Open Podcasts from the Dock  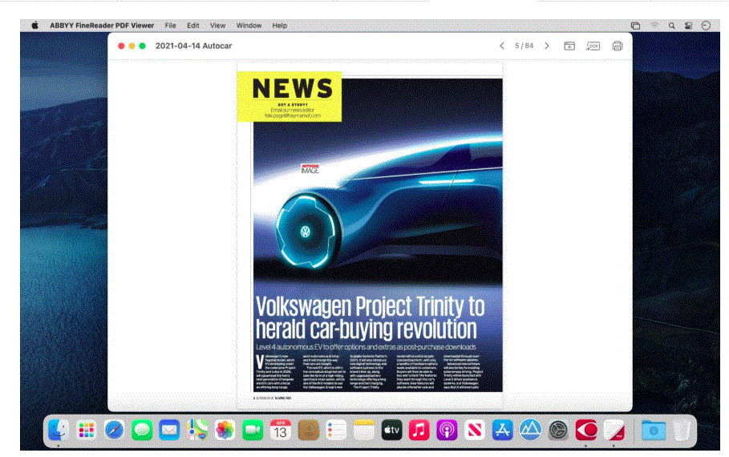tap(447, 430)
